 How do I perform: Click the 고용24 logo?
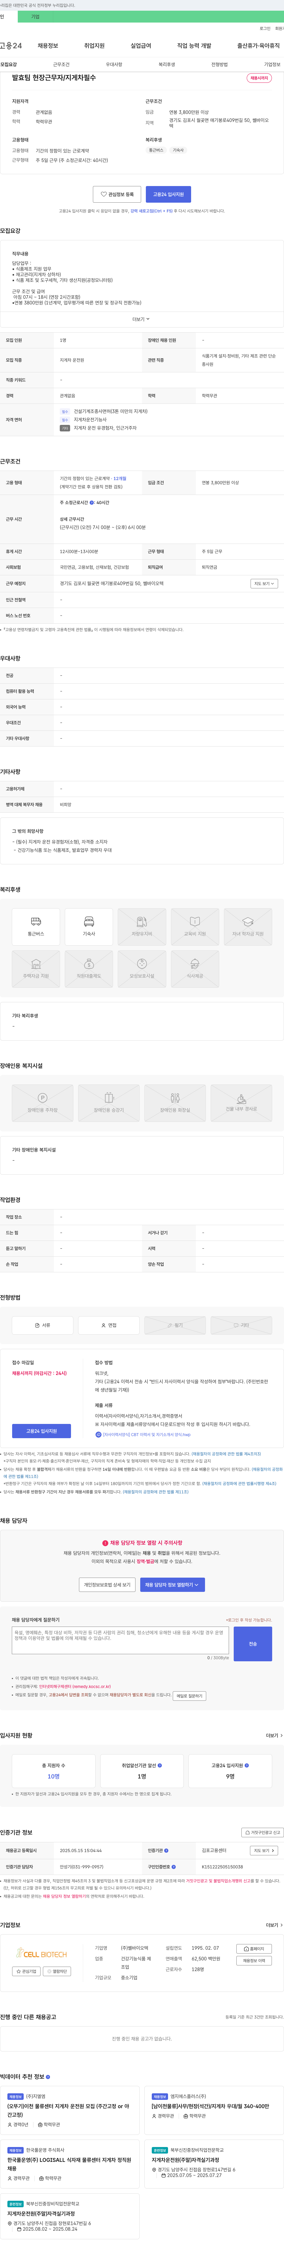coord(11,46)
